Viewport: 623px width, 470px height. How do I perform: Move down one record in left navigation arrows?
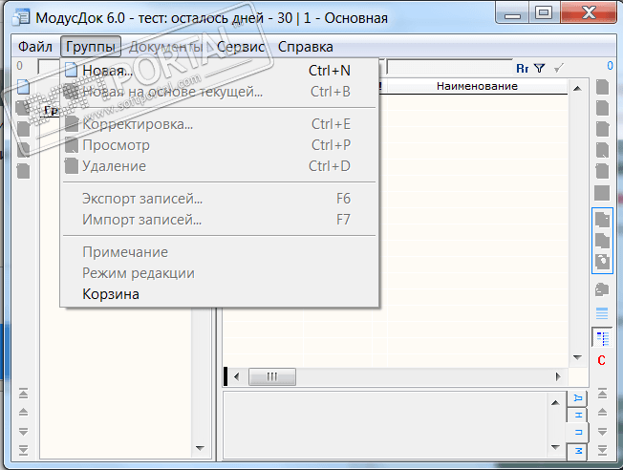(24, 431)
